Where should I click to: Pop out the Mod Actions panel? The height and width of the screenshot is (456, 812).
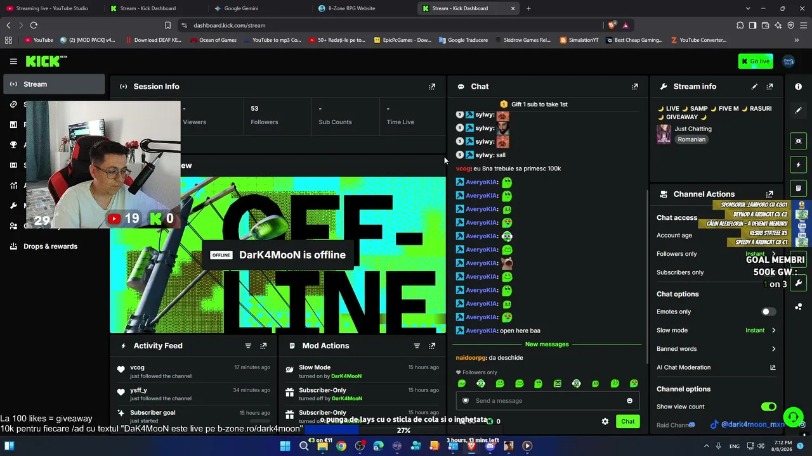point(432,346)
